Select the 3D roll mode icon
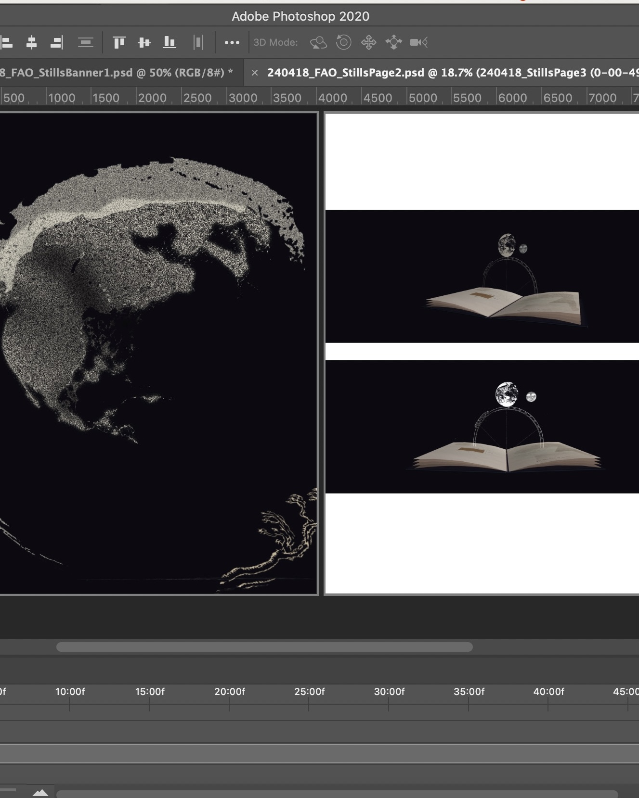 point(343,42)
